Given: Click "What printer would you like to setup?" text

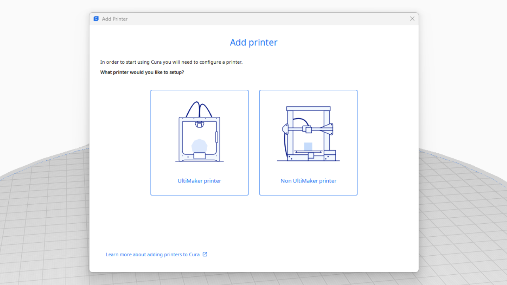Looking at the screenshot, I should 142,72.
